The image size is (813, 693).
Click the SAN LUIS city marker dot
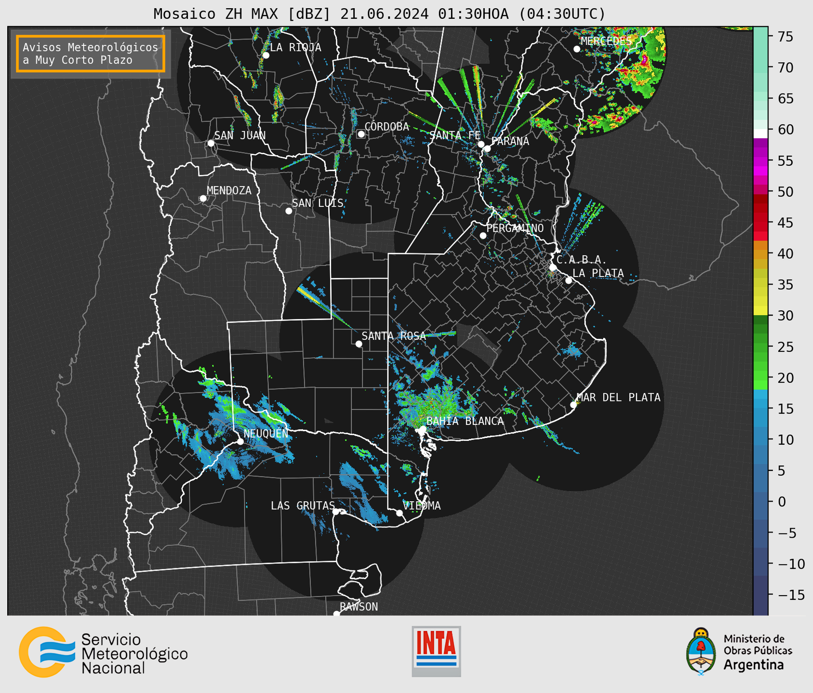[x=289, y=211]
